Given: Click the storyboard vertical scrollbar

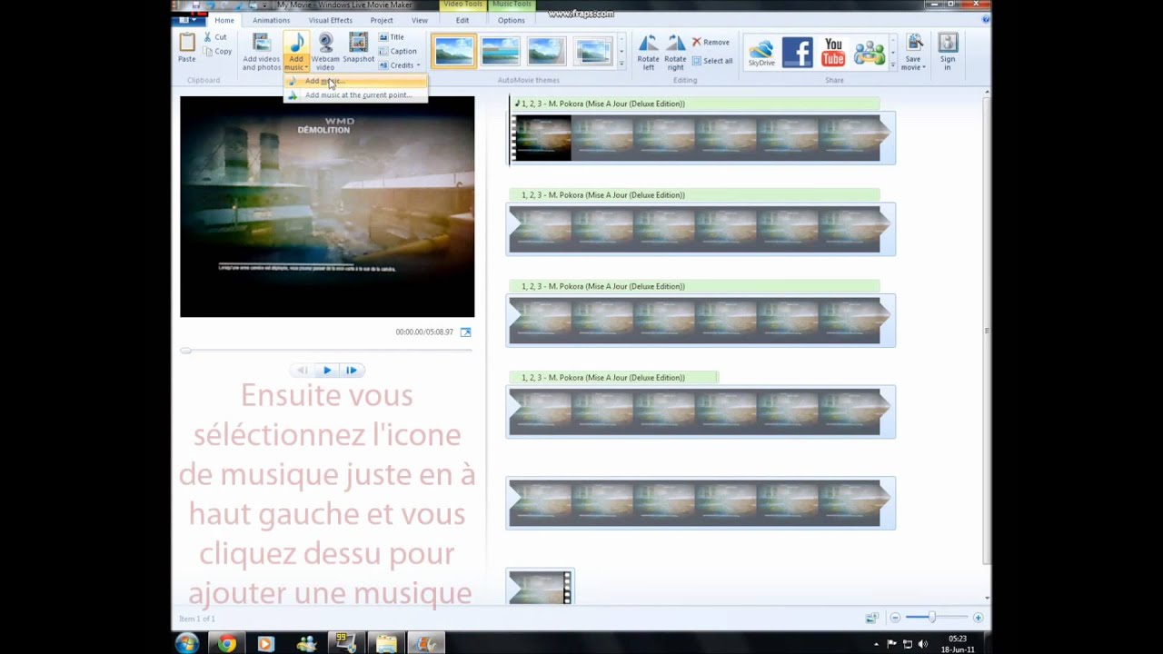Looking at the screenshot, I should pyautogui.click(x=987, y=332).
